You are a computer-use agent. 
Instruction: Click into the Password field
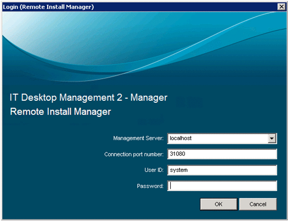[222, 186]
